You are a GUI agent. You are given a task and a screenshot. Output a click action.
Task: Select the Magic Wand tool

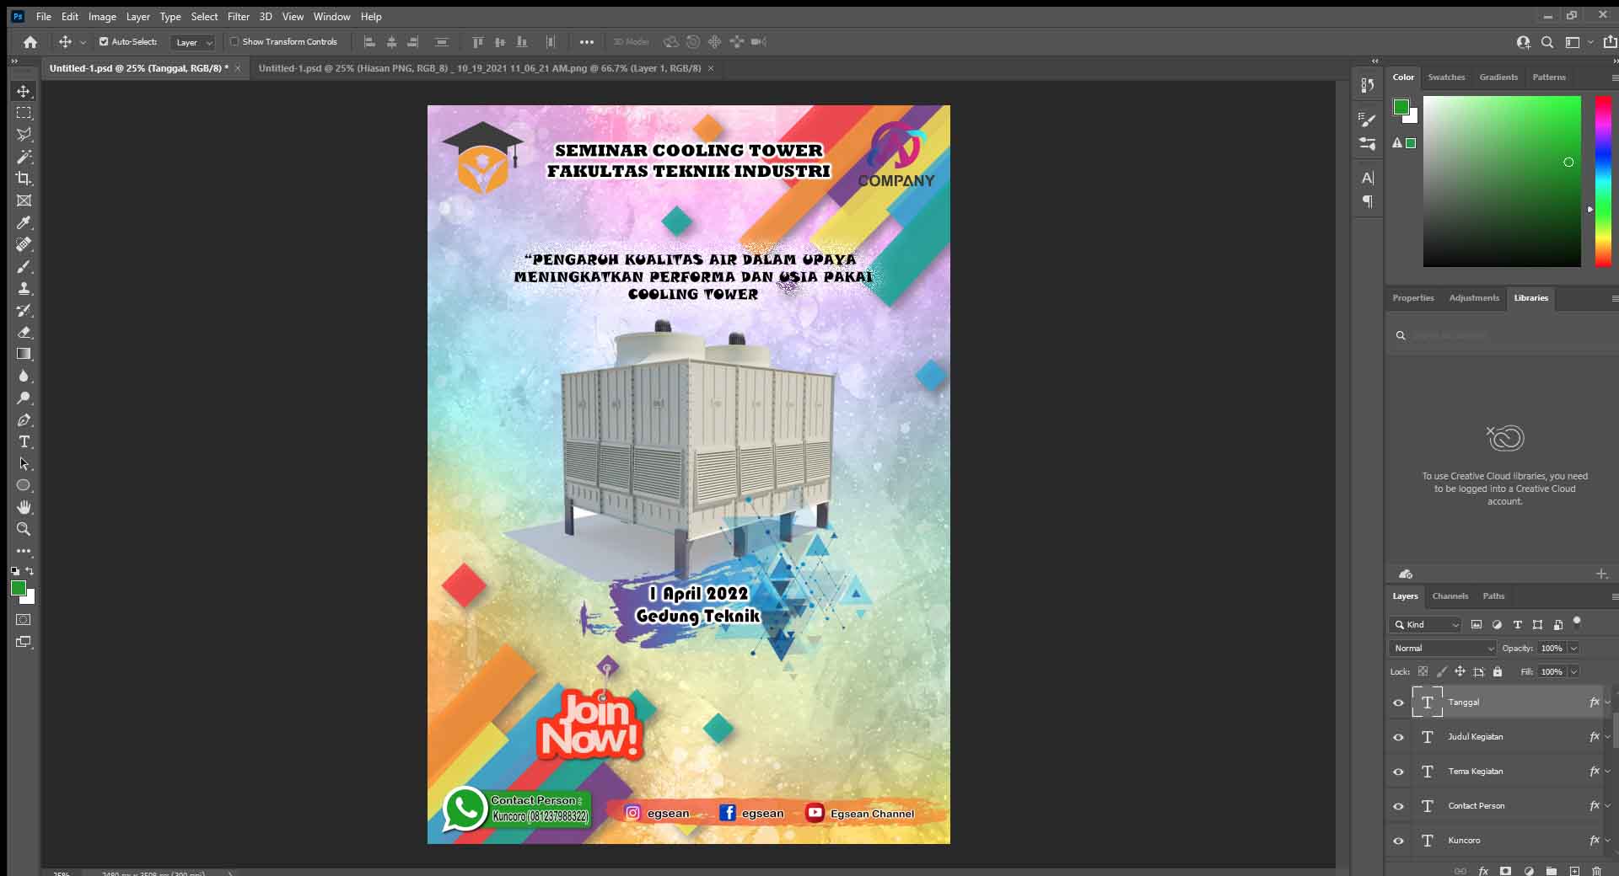pos(24,157)
